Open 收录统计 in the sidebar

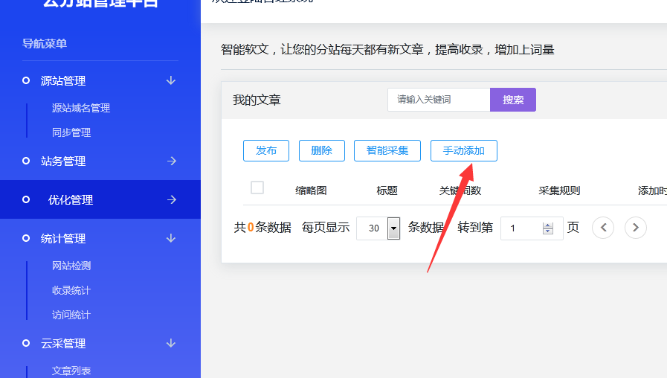(71, 290)
